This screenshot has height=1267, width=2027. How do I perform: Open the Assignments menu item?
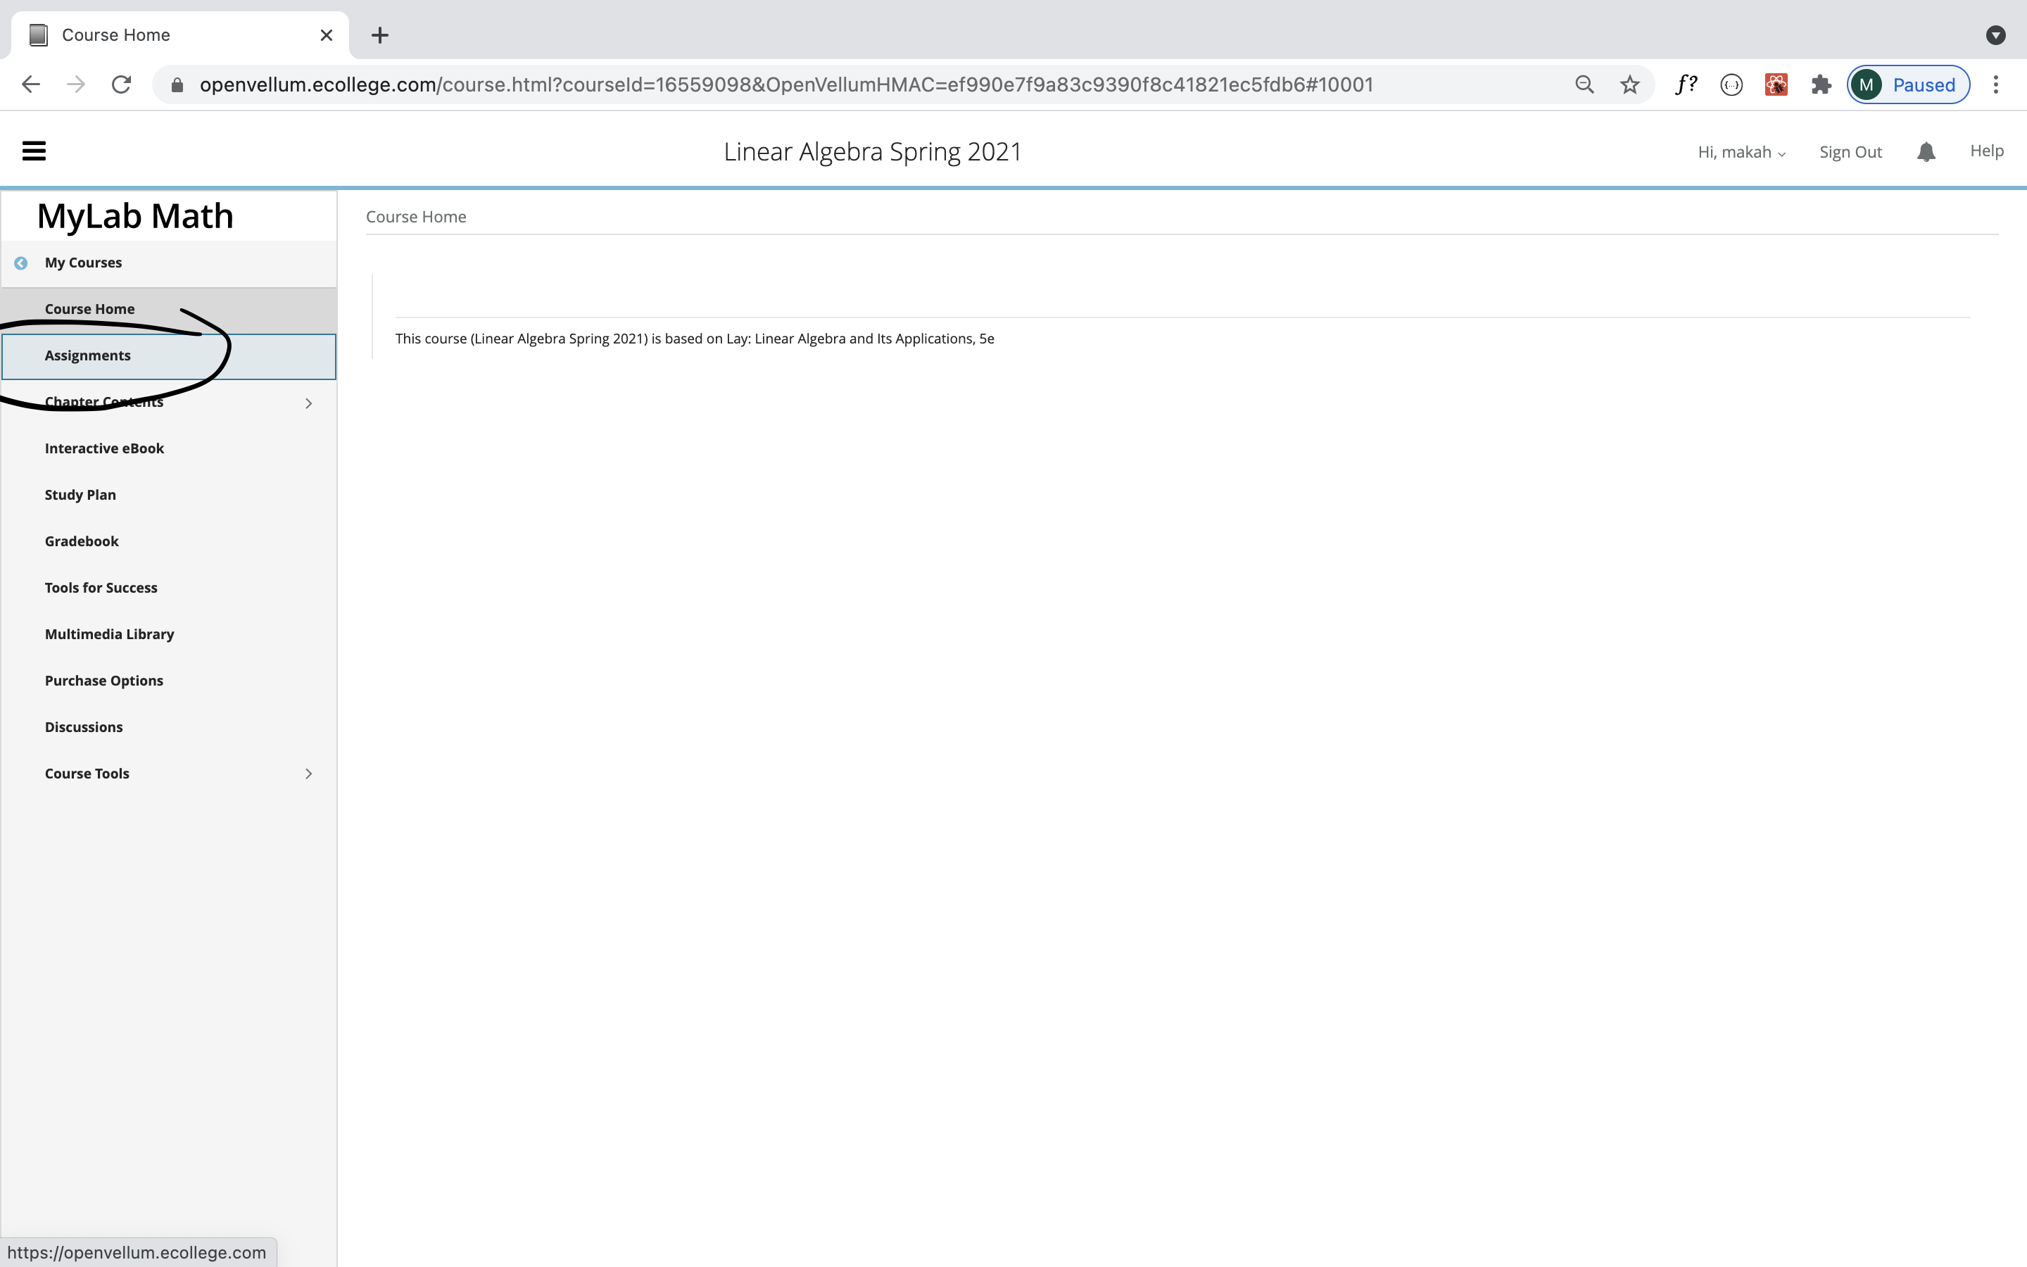tap(88, 355)
